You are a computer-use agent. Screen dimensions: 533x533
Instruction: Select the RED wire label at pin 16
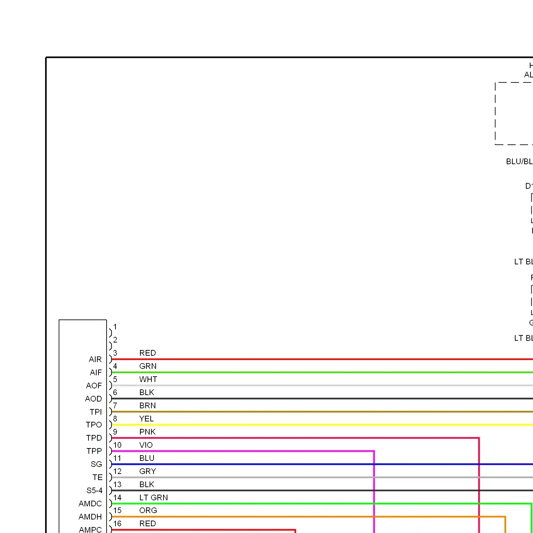point(147,523)
